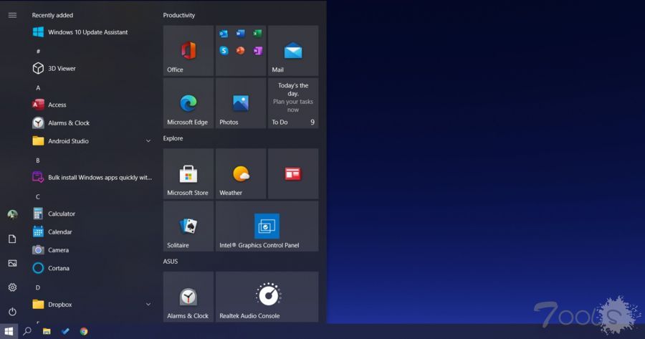Open the Mail tile
This screenshot has height=339, width=645.
[292, 51]
